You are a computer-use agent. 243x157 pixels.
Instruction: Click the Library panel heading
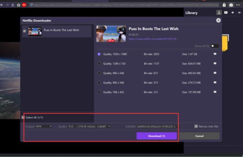click(191, 13)
